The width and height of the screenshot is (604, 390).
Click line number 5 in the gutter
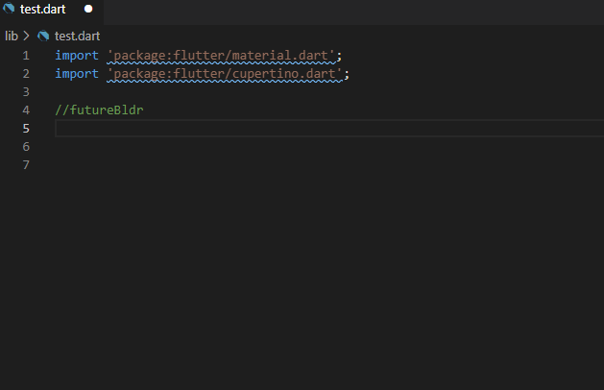26,129
